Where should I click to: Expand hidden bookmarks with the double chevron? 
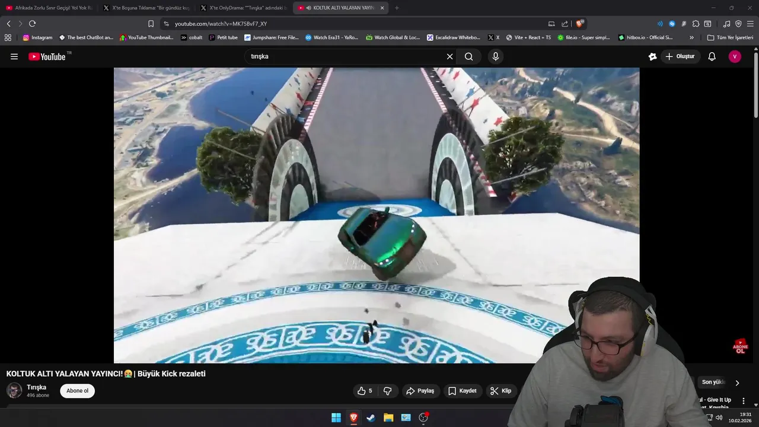click(x=691, y=37)
